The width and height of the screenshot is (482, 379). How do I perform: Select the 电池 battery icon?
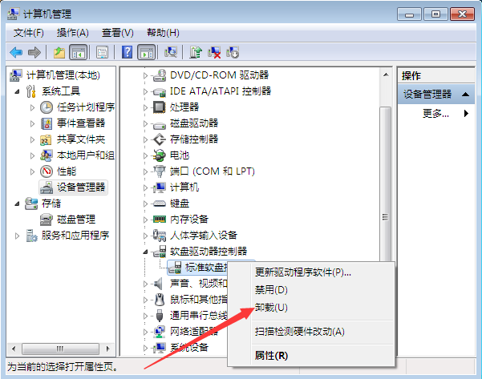tap(160, 155)
